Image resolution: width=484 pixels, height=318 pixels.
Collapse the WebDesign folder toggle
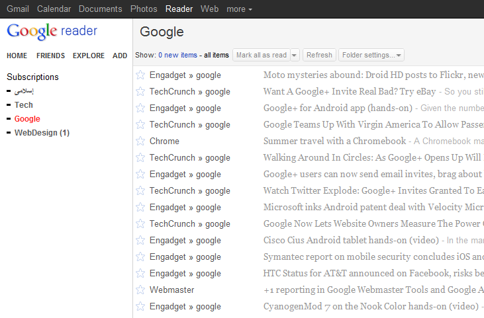pyautogui.click(x=9, y=133)
